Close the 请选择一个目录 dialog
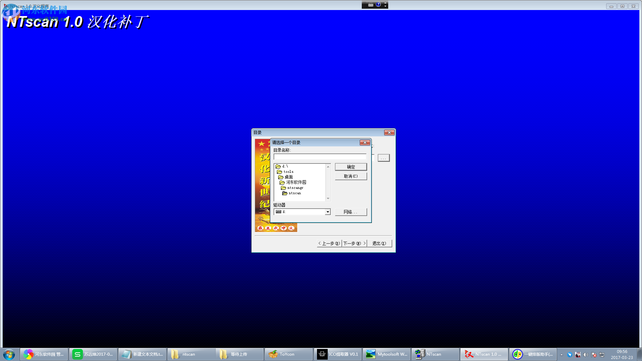The width and height of the screenshot is (642, 361). coord(365,143)
